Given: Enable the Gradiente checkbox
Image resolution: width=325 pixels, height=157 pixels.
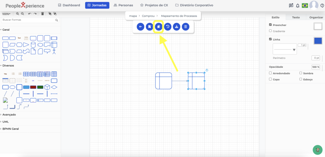Looking at the screenshot, I should pos(271,31).
